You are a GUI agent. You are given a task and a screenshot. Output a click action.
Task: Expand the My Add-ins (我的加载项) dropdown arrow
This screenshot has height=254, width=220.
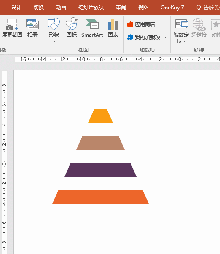165,38
